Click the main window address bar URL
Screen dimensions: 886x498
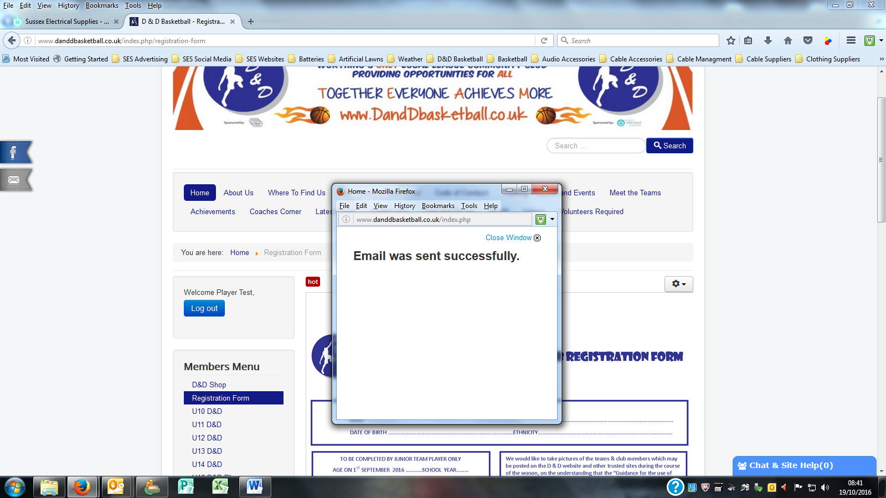(x=285, y=40)
